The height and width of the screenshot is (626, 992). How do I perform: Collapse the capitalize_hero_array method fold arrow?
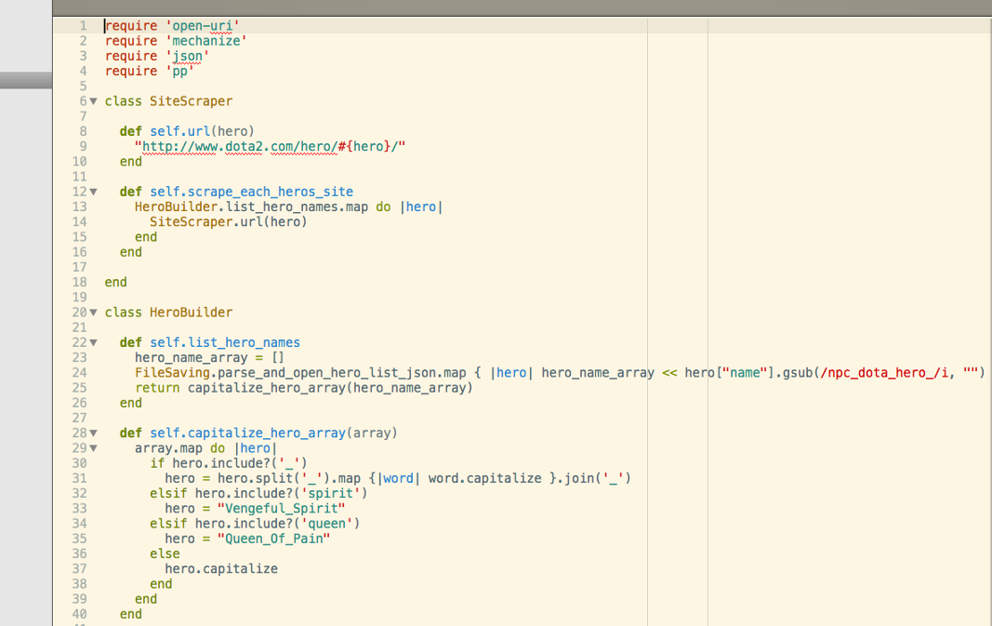pyautogui.click(x=93, y=433)
